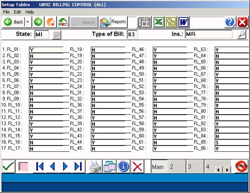
Task: Open the State lookup button
Action: [x=57, y=35]
